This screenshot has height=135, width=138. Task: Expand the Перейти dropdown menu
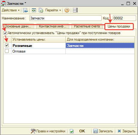[x=53, y=10]
